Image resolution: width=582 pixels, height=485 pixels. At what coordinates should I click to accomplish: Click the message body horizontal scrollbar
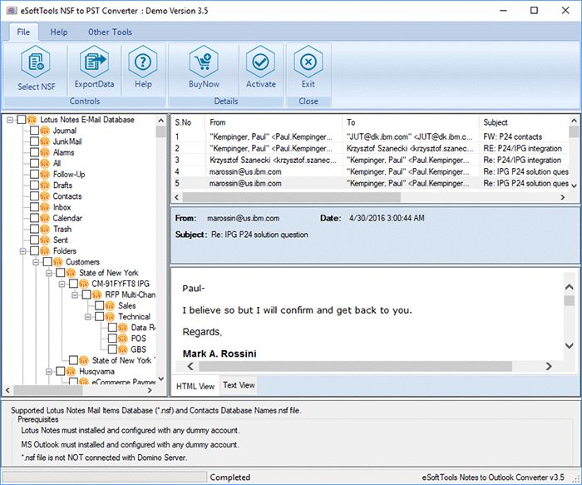[x=356, y=367]
